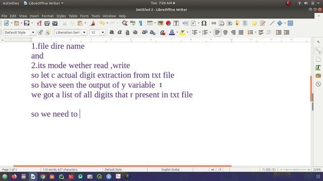323x181 pixels.
Task: Click the Open folder icon
Action: [17, 23]
